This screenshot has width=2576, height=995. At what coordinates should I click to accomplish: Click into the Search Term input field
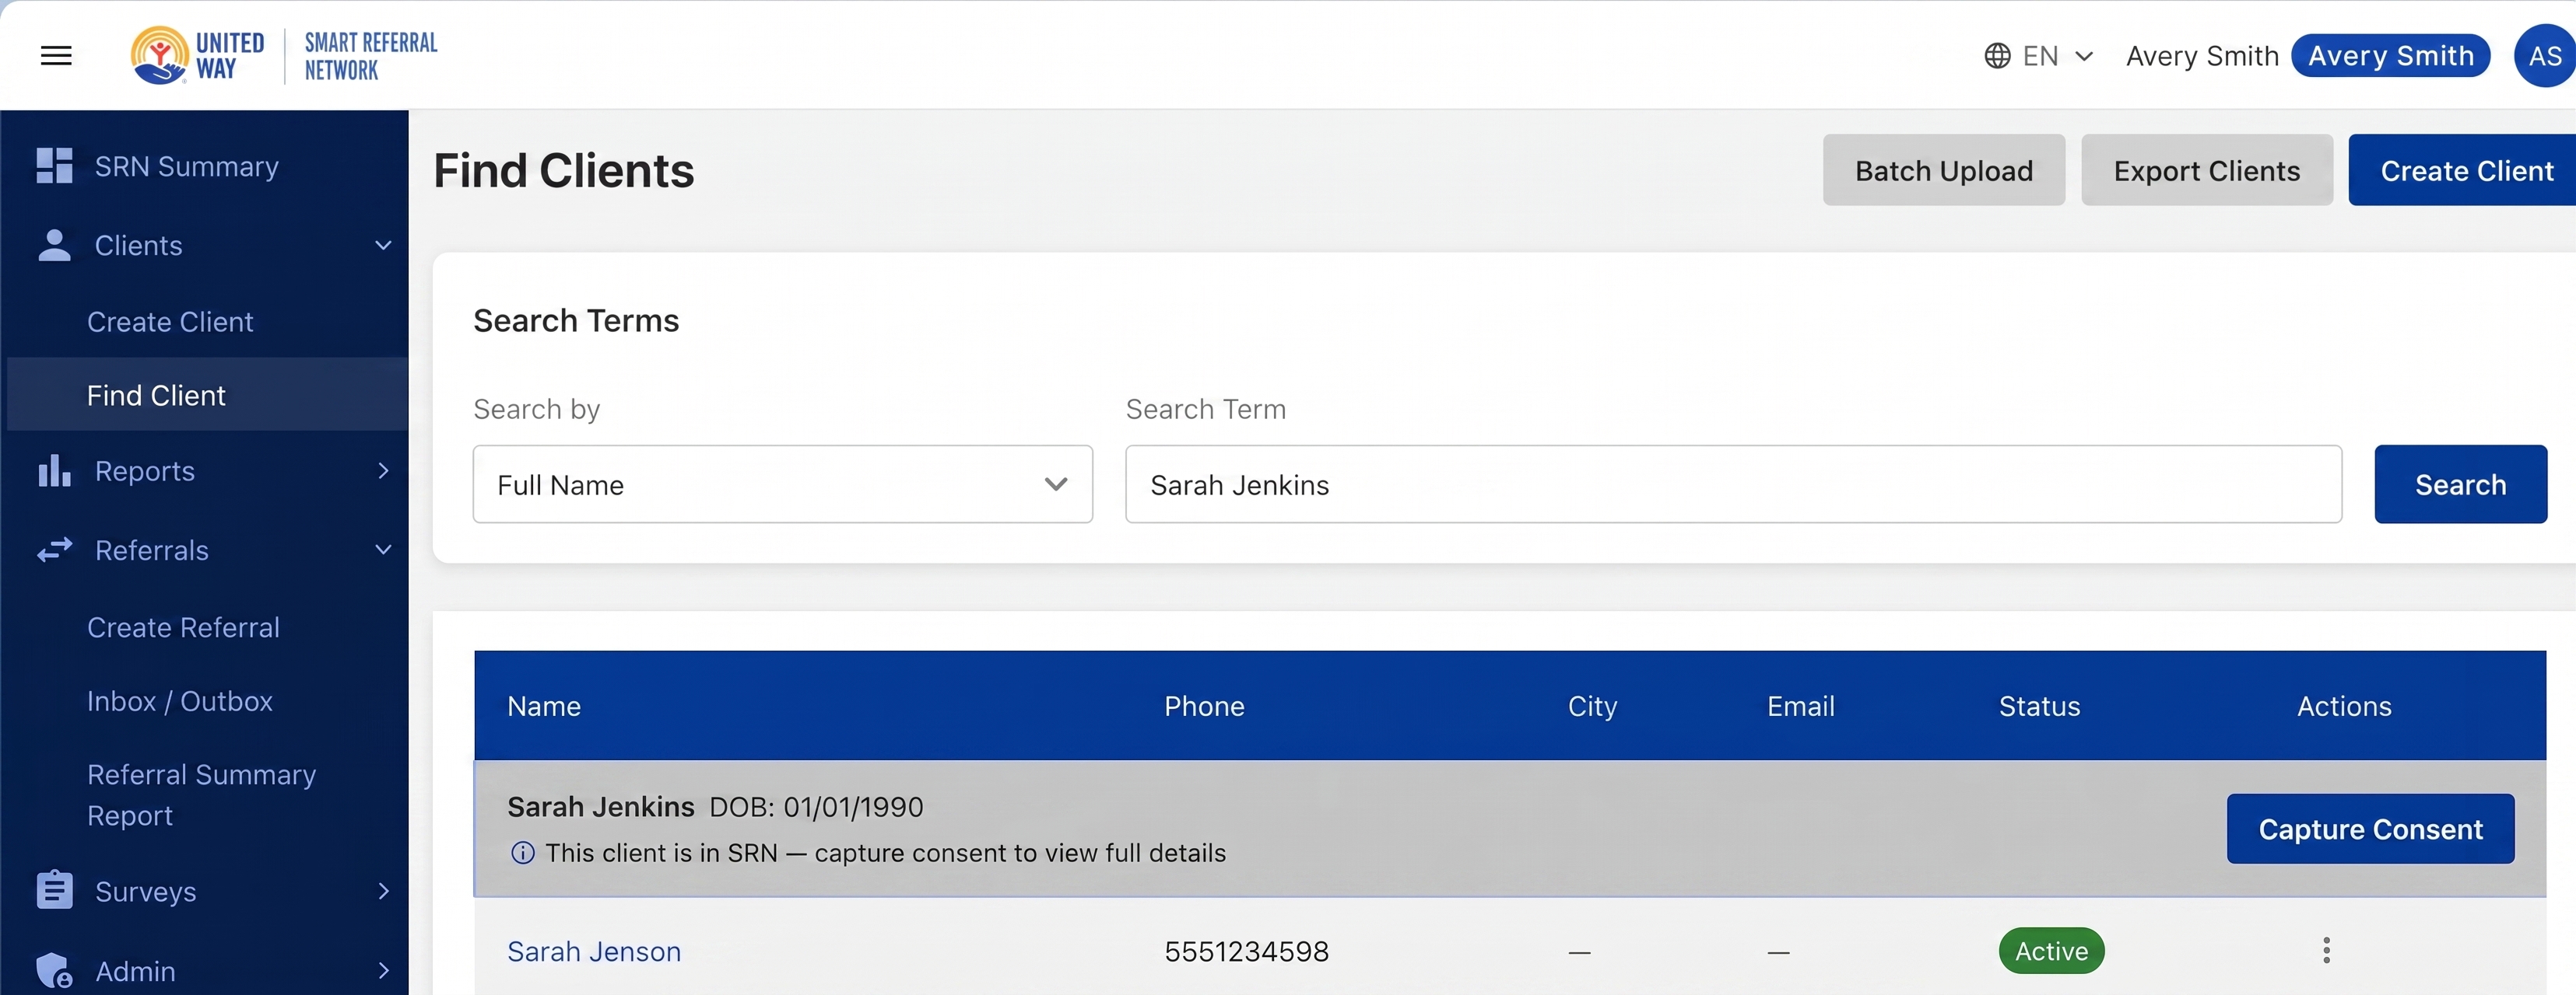click(x=1733, y=484)
